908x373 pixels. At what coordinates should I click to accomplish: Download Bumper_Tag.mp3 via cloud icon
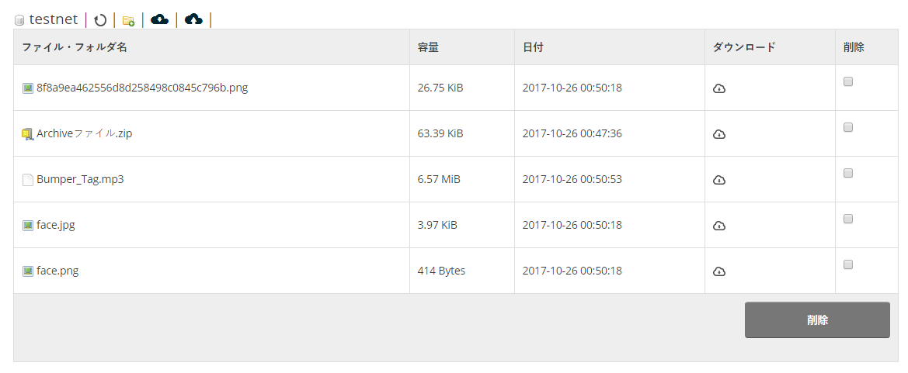click(719, 180)
